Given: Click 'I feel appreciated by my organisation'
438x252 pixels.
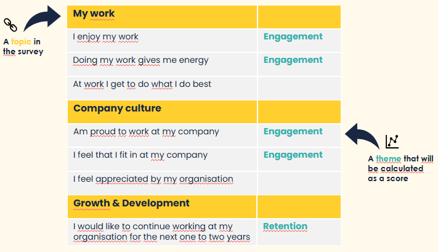Looking at the screenshot, I should 153,179.
